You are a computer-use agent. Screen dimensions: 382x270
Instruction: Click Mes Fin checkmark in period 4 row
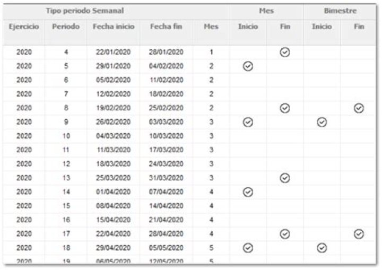click(x=285, y=52)
